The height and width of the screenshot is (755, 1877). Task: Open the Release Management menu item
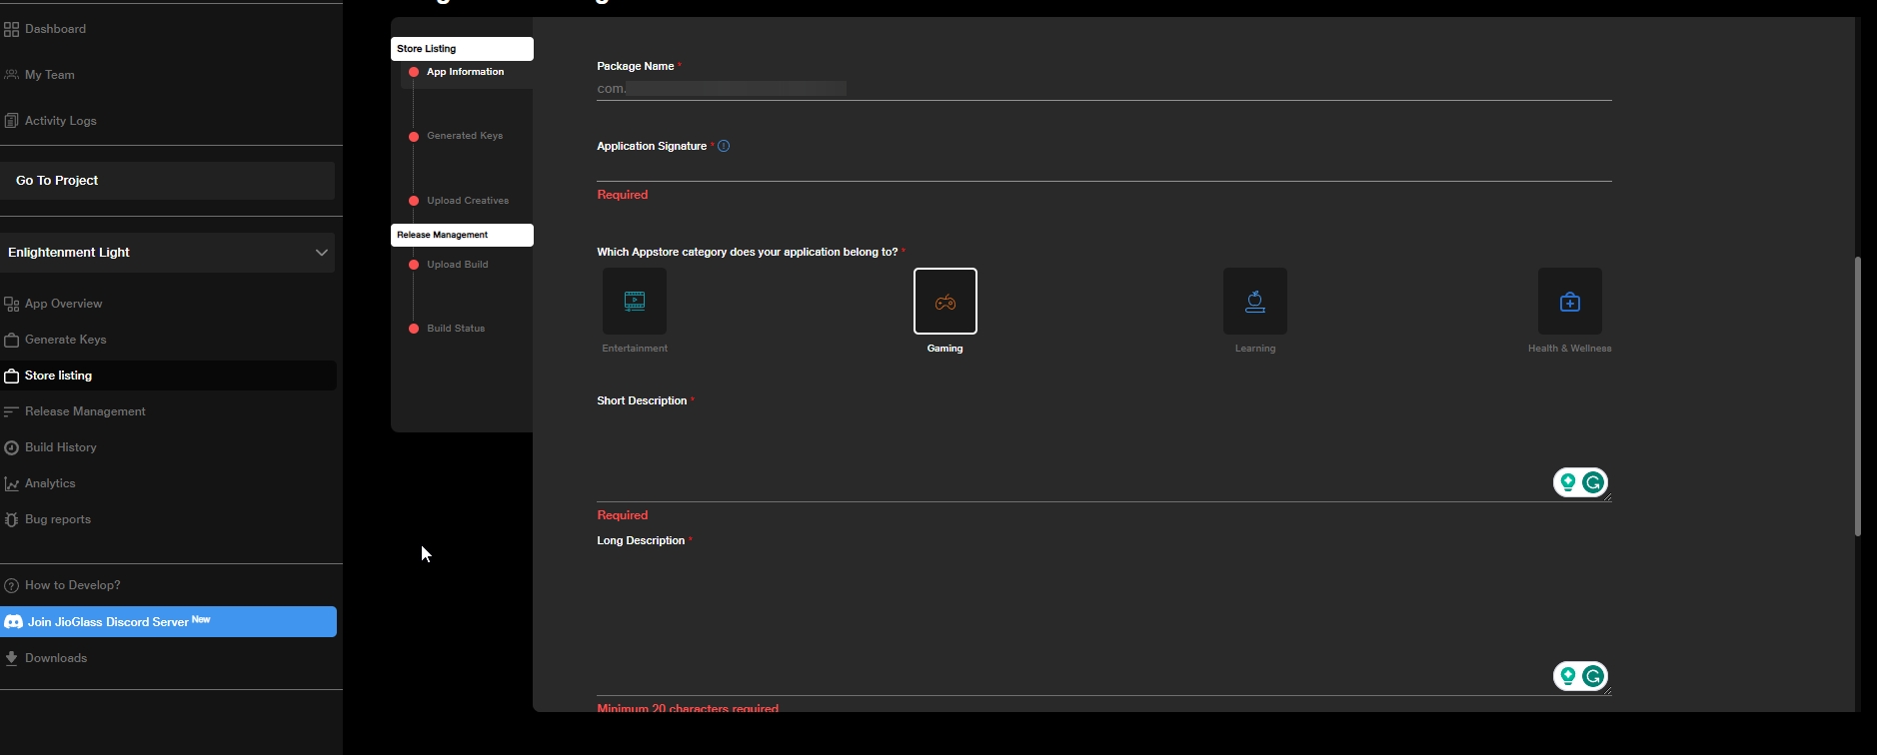[x=85, y=411]
